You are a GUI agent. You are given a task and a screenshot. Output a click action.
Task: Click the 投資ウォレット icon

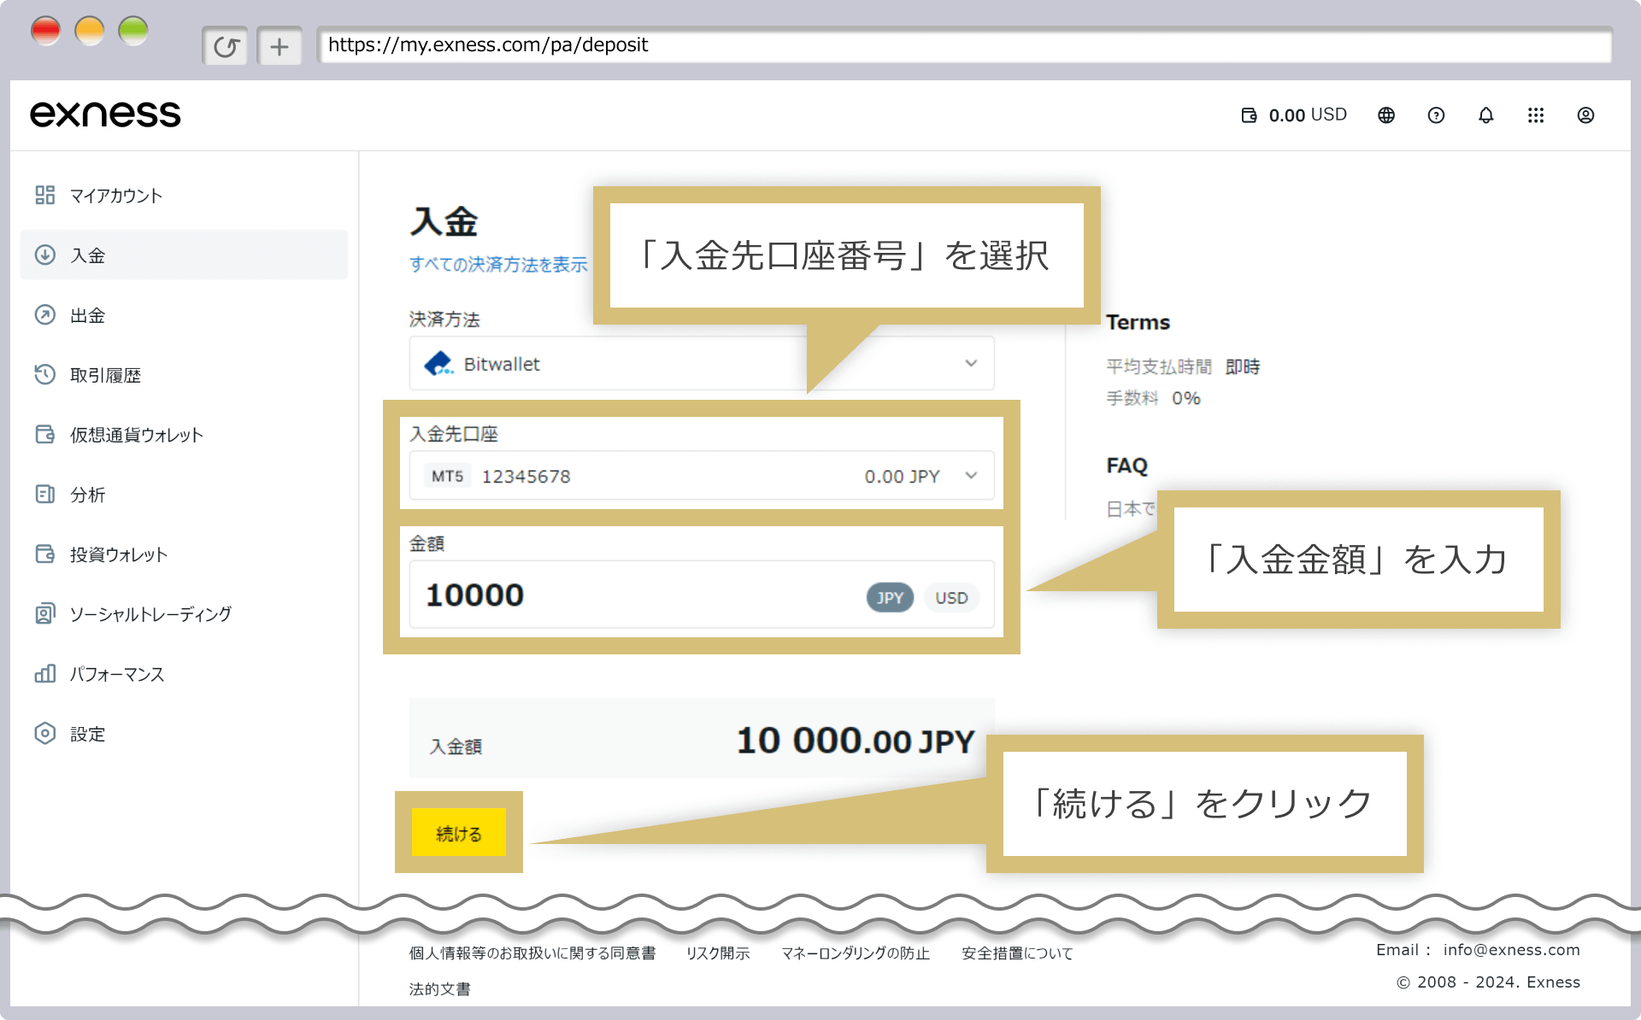pyautogui.click(x=45, y=554)
